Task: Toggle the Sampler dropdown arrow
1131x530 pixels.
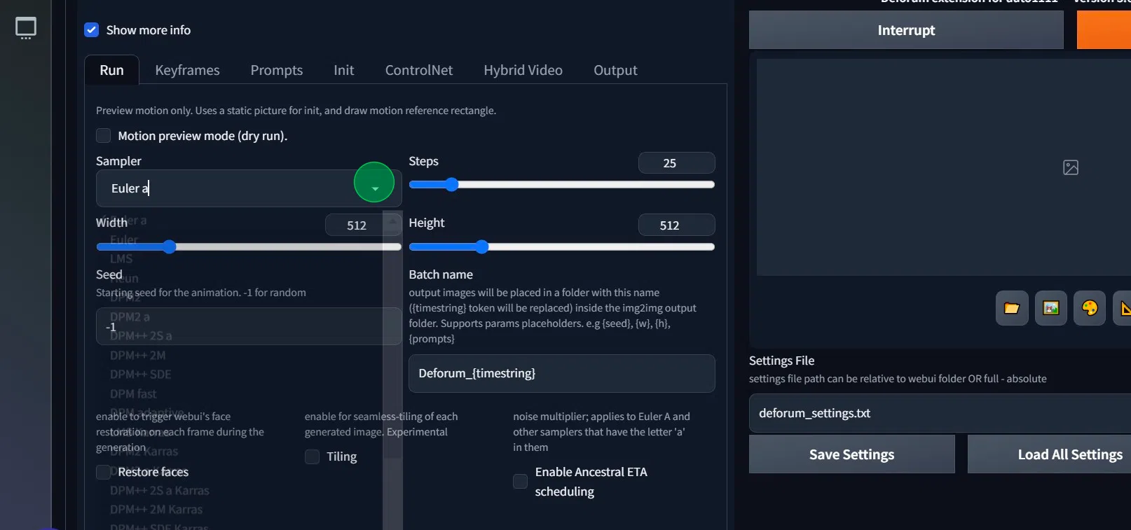Action: (x=375, y=188)
